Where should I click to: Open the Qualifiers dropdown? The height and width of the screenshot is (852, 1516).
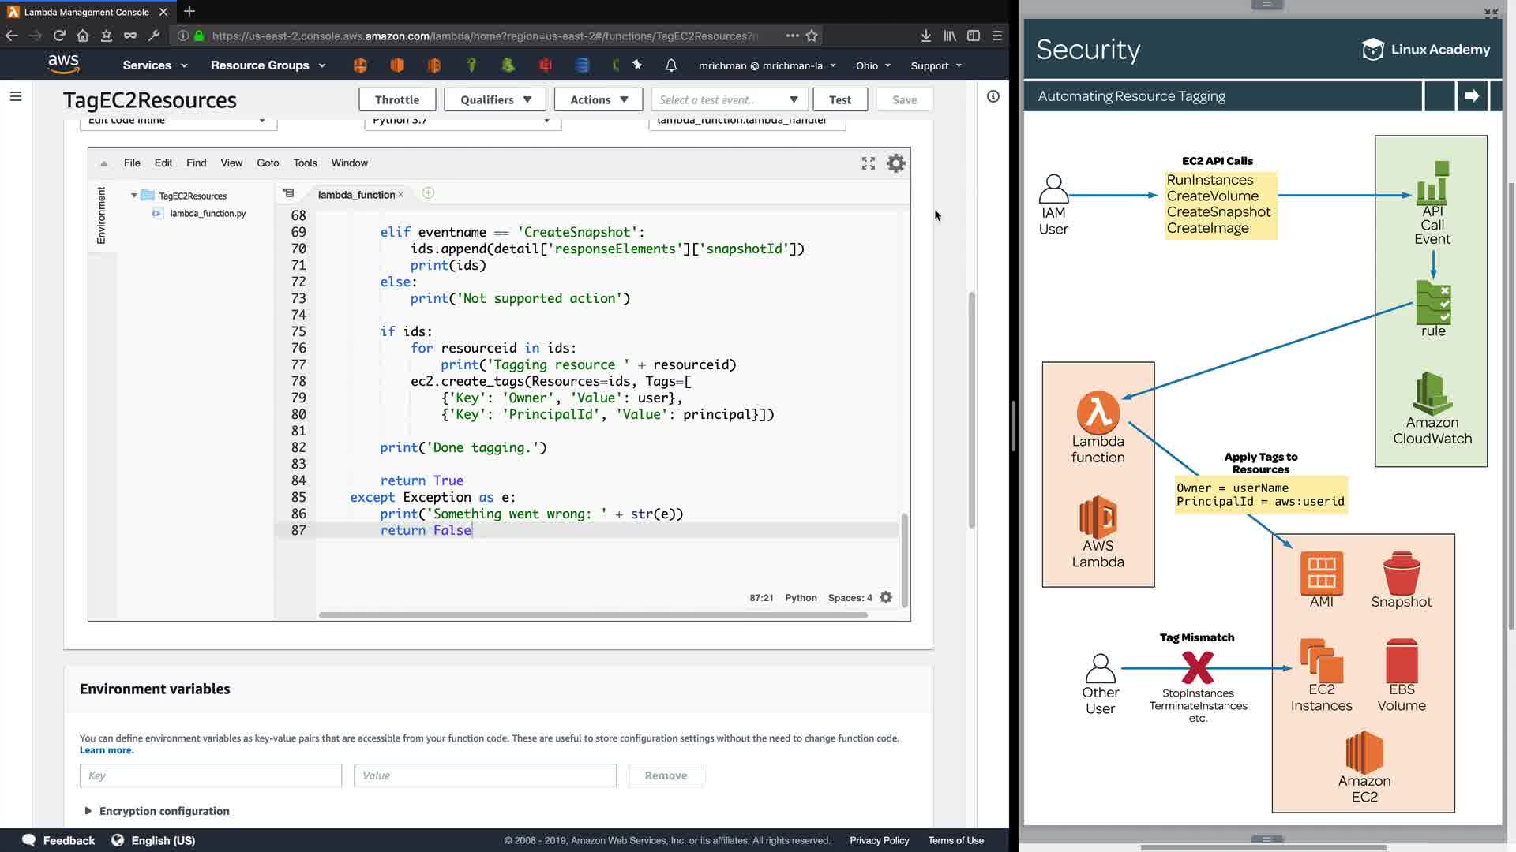click(x=495, y=99)
